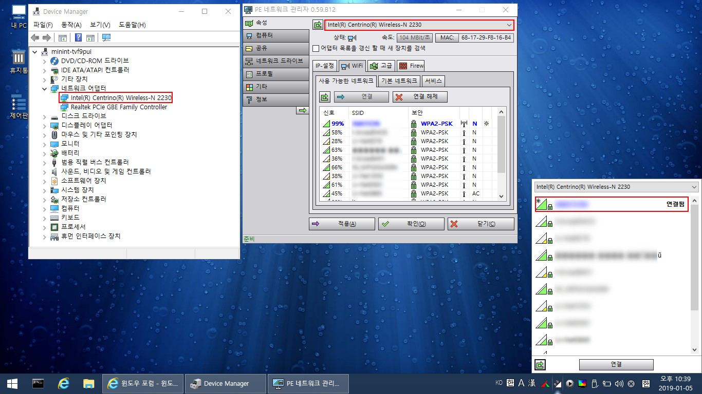Image resolution: width=702 pixels, height=394 pixels.
Task: Click the USB safely remove tray icon
Action: tap(594, 383)
